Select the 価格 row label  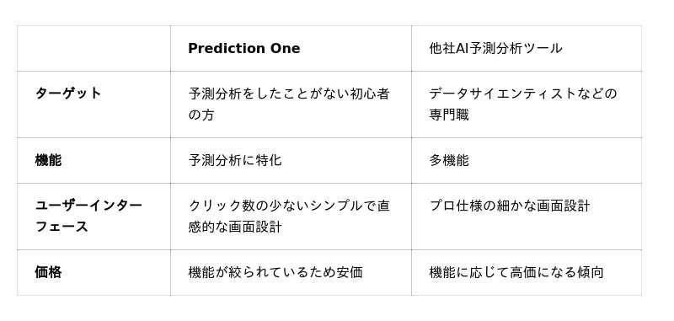(x=48, y=272)
